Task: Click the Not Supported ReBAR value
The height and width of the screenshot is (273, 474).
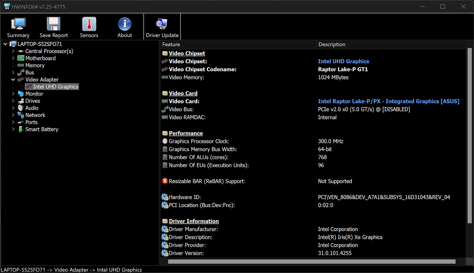Action: coord(335,181)
